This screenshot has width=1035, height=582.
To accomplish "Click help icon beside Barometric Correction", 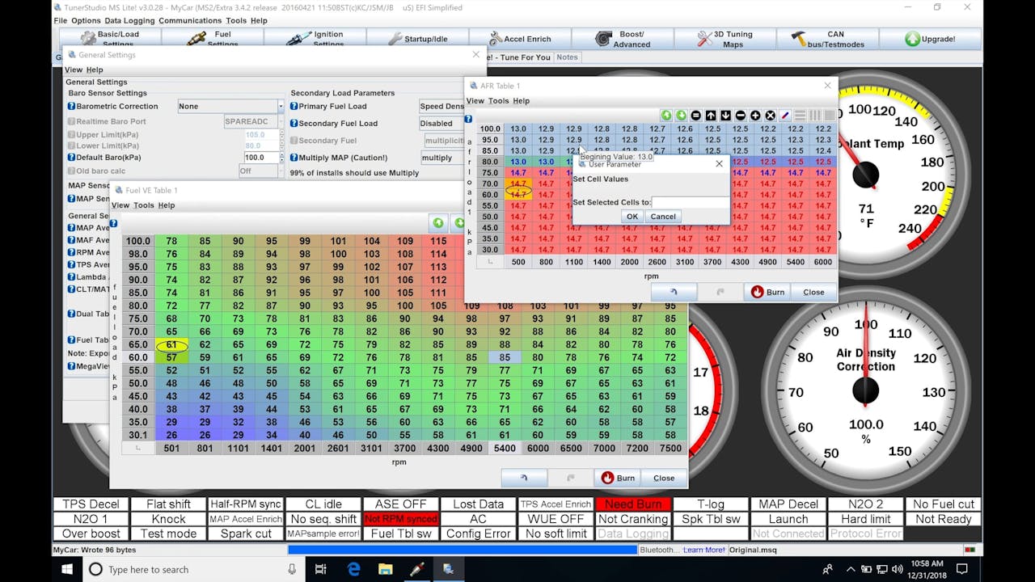I will pyautogui.click(x=71, y=106).
